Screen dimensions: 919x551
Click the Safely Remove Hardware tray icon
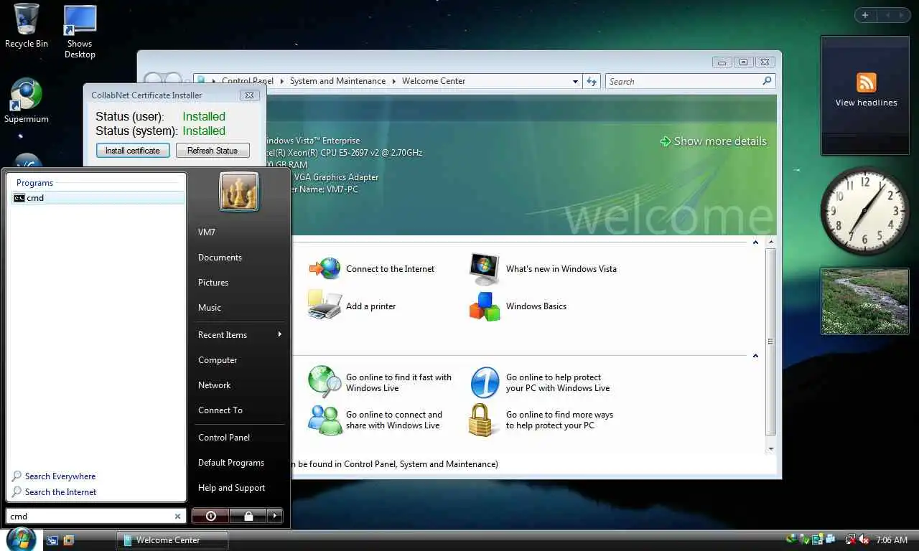coord(805,540)
